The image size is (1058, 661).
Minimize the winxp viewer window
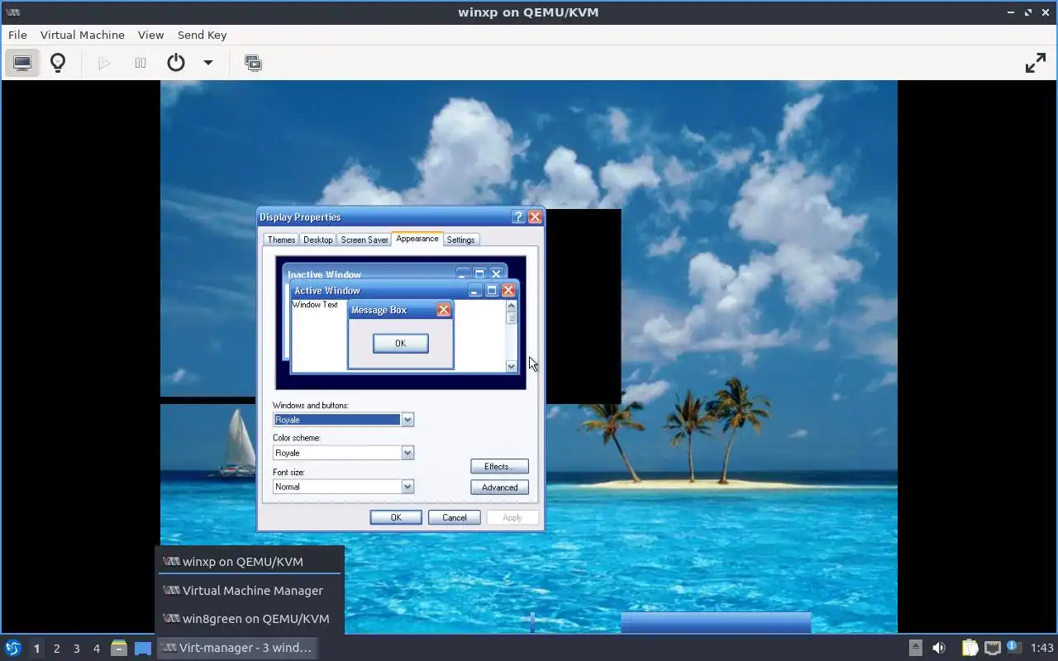click(x=1012, y=12)
